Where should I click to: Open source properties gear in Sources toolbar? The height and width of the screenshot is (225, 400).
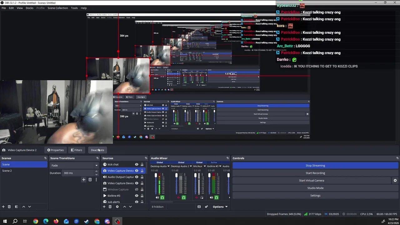(117, 207)
